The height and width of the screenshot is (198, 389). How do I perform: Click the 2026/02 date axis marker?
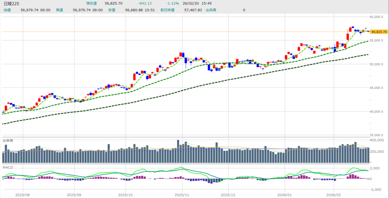334,194
